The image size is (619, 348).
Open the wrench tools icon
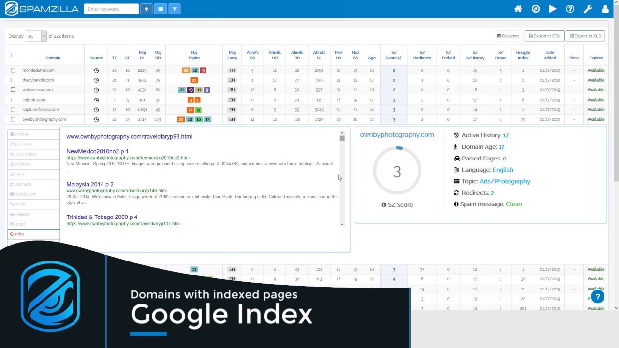coord(588,9)
